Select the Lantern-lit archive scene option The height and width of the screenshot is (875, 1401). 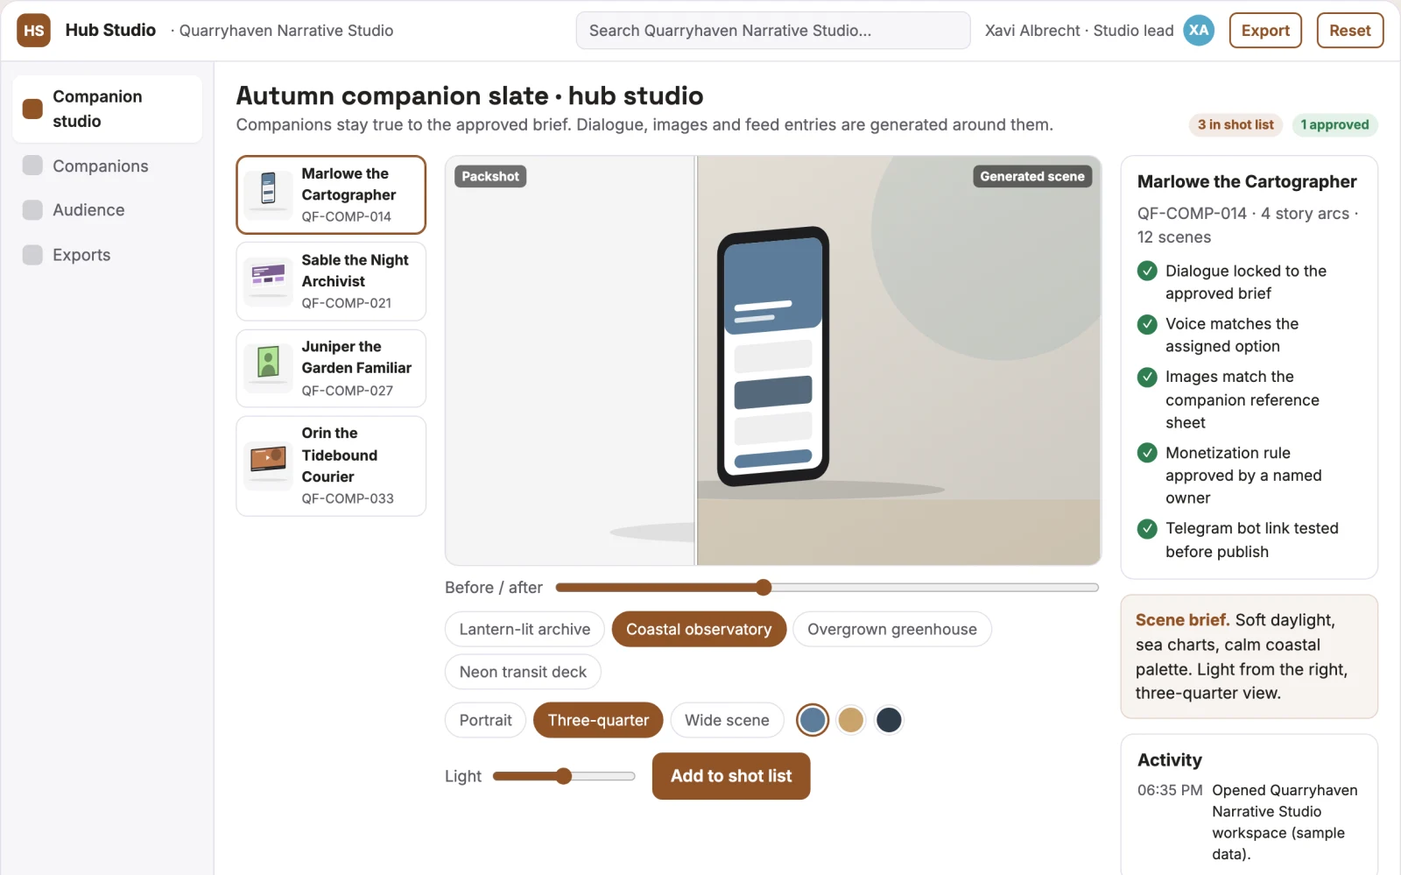[x=524, y=629]
